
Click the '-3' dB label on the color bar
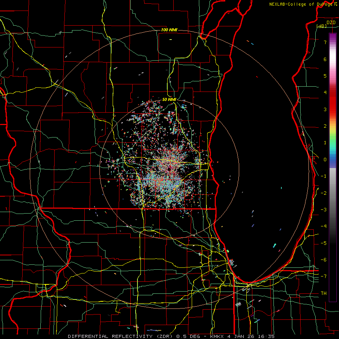324,209
